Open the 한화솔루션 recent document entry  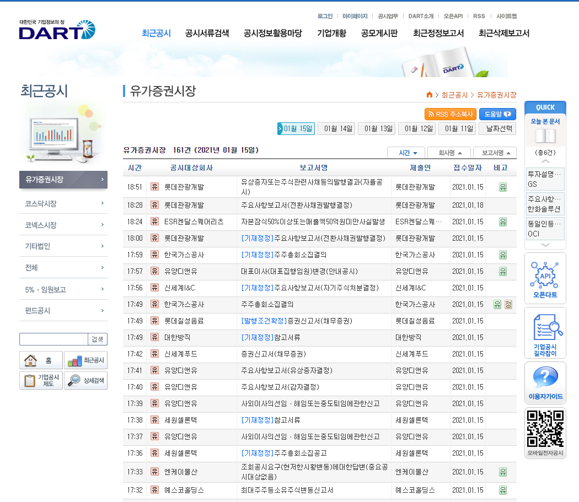(x=544, y=204)
